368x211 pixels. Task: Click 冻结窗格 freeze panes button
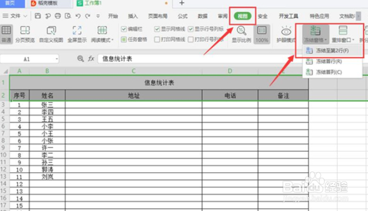tap(316, 34)
